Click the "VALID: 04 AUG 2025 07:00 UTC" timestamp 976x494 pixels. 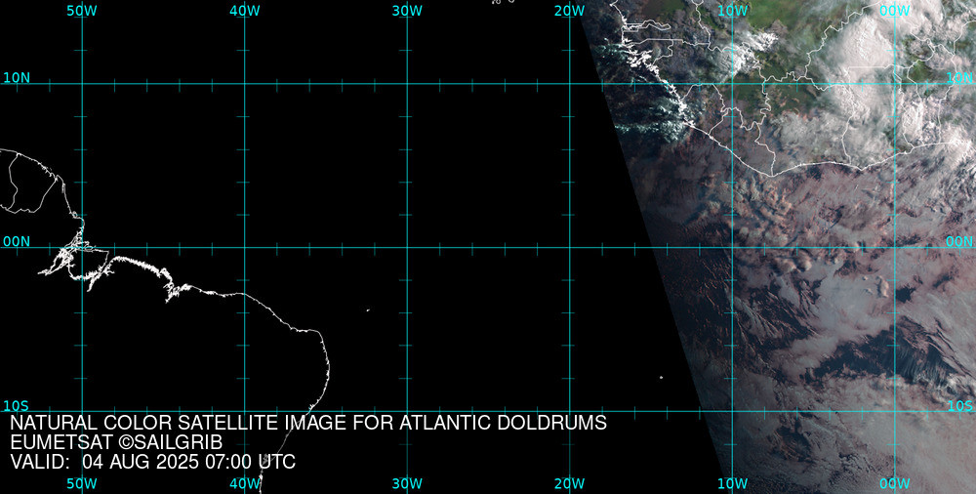153,462
